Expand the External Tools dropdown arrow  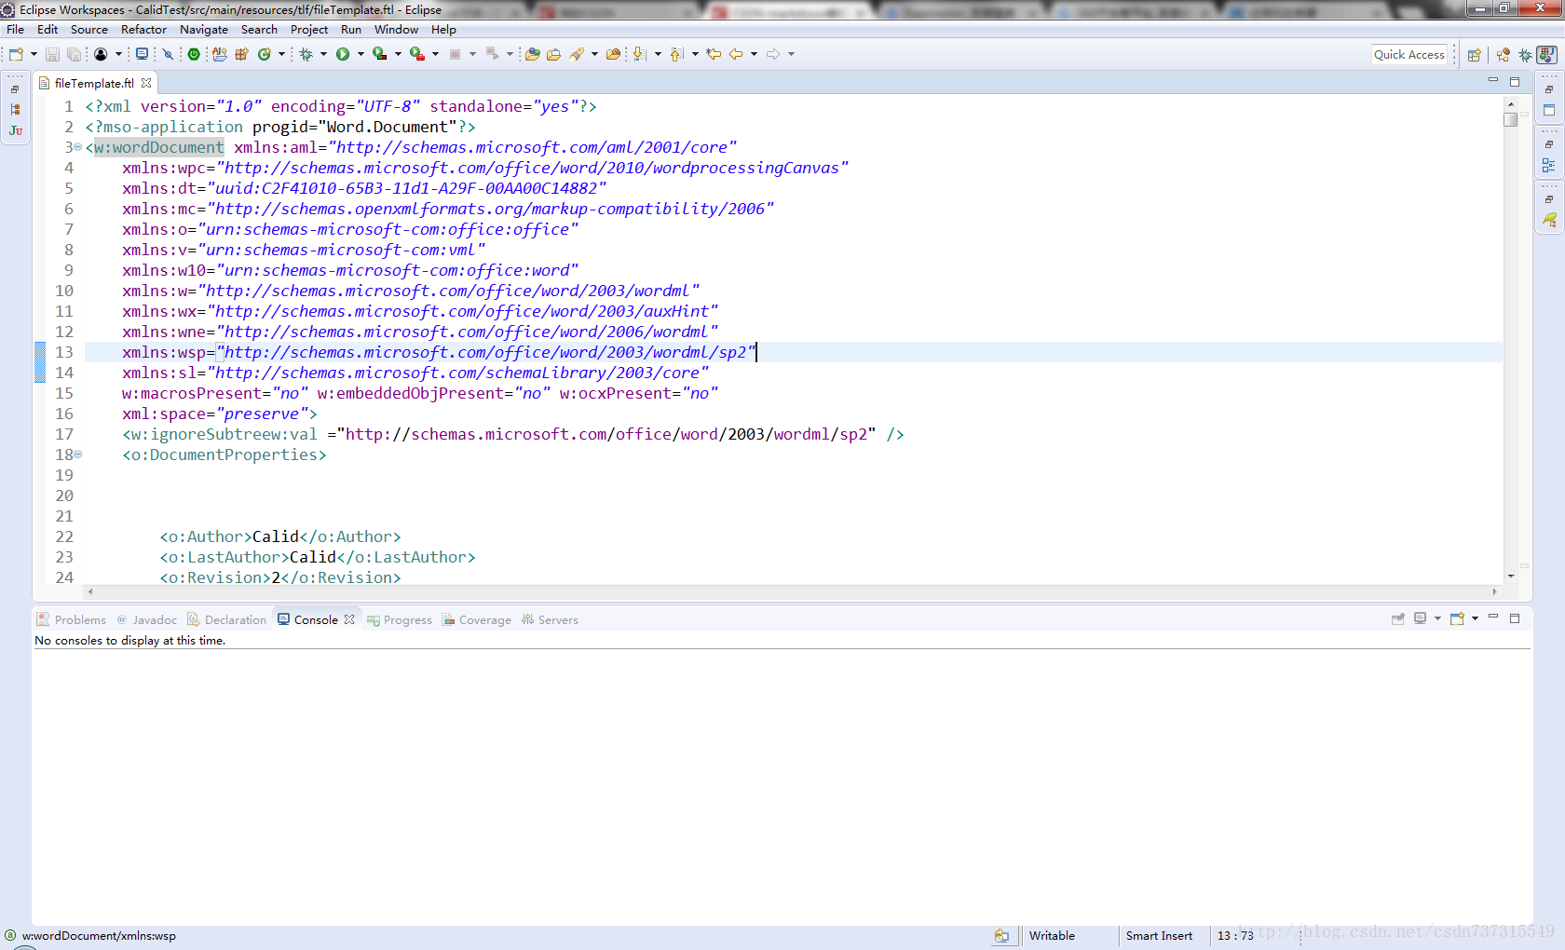(435, 54)
